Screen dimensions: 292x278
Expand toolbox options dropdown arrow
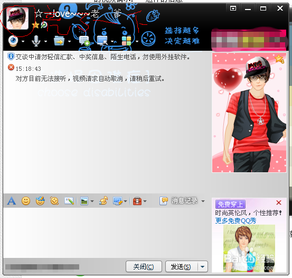(145, 201)
